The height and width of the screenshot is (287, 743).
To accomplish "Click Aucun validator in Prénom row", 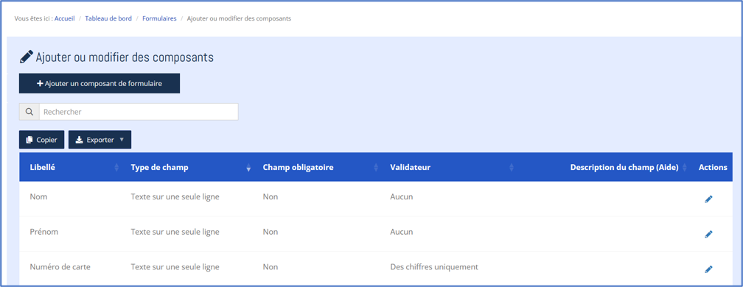I will [401, 232].
